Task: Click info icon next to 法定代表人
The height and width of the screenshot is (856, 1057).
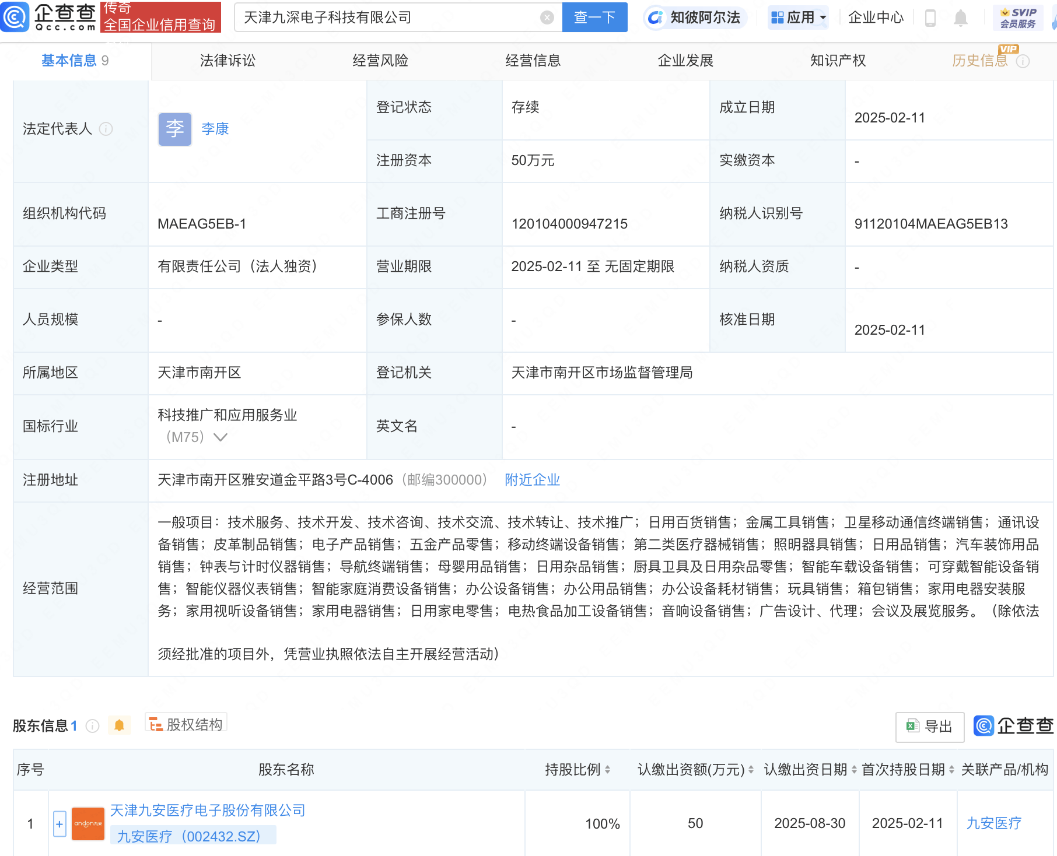Action: click(106, 129)
